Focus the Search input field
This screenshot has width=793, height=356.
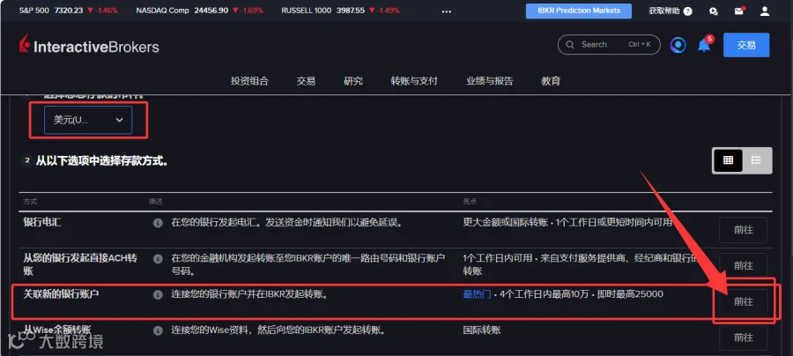609,44
